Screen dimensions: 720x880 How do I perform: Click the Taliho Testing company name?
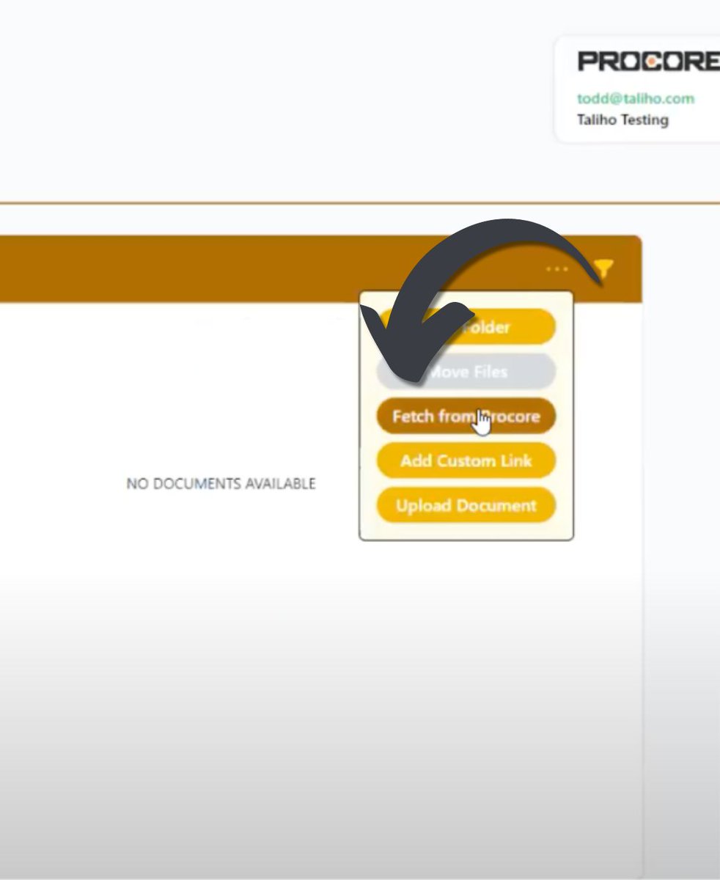point(622,120)
